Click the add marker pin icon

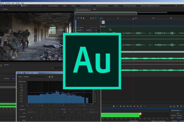pyautogui.click(x=98, y=18)
